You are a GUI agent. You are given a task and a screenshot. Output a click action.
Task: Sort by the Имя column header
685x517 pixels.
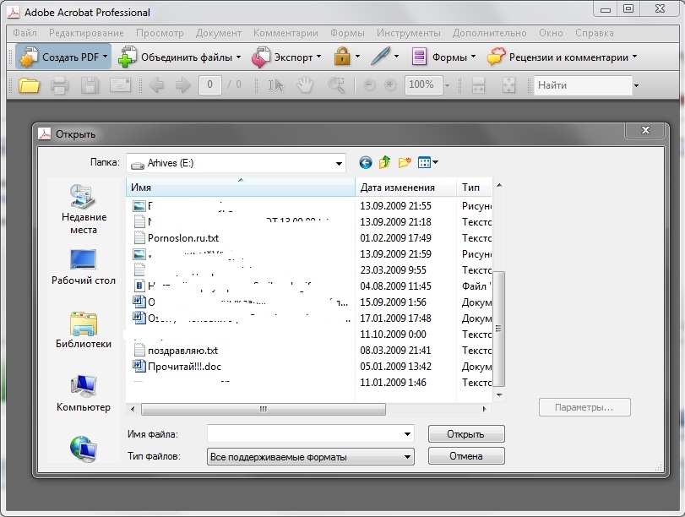coord(241,188)
